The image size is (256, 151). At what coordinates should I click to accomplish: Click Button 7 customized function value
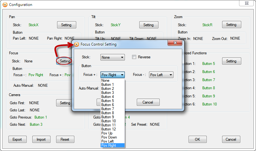(x=209, y=80)
